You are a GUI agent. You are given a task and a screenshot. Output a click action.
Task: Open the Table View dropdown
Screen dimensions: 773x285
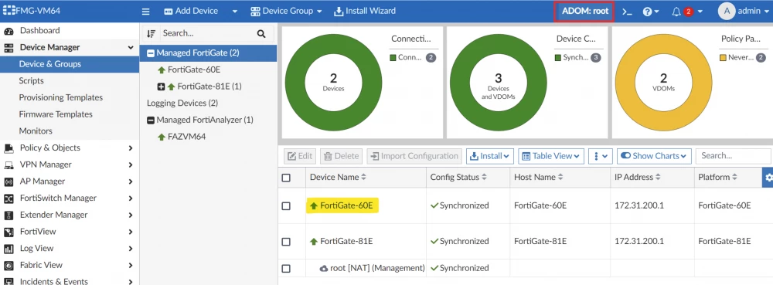pos(551,156)
